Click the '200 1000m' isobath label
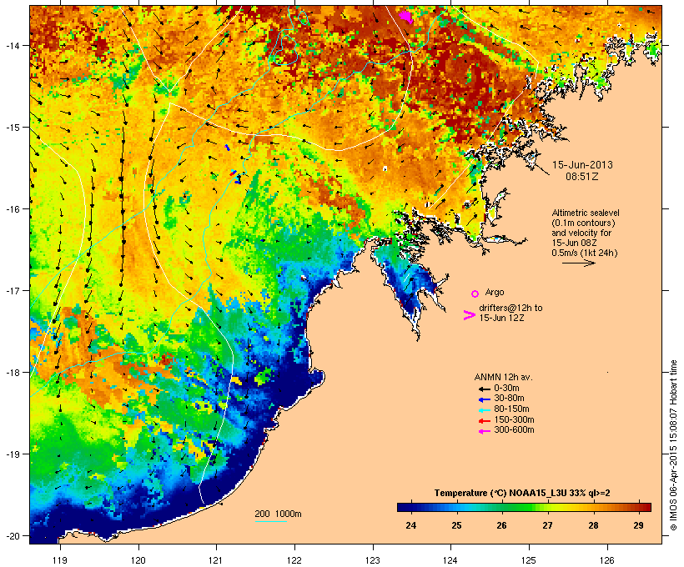 tap(278, 514)
